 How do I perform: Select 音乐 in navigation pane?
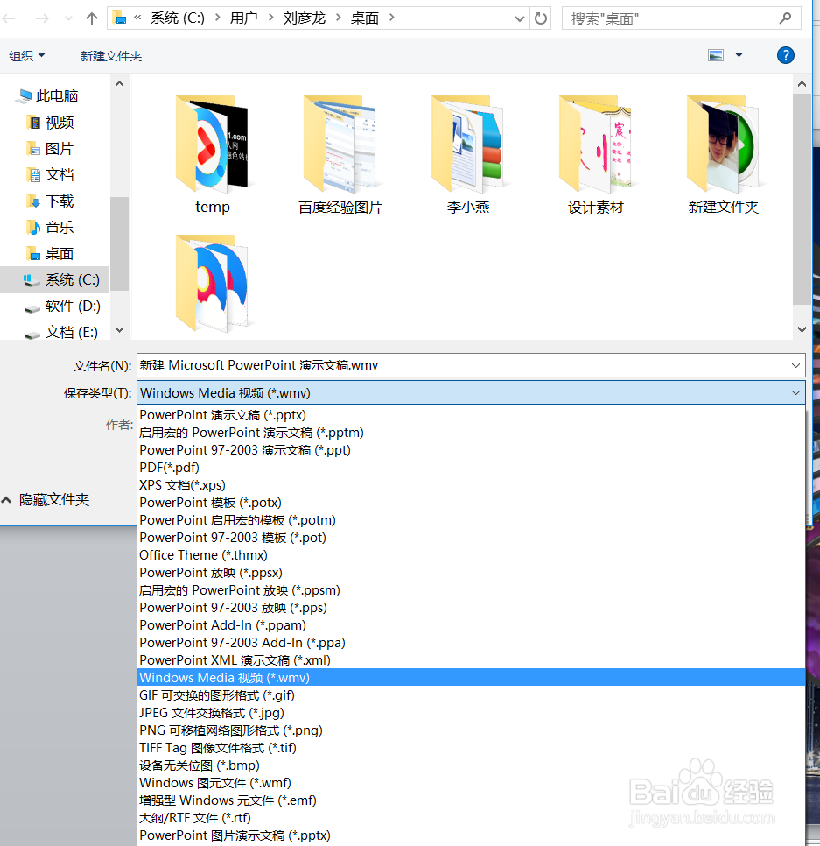coord(51,227)
